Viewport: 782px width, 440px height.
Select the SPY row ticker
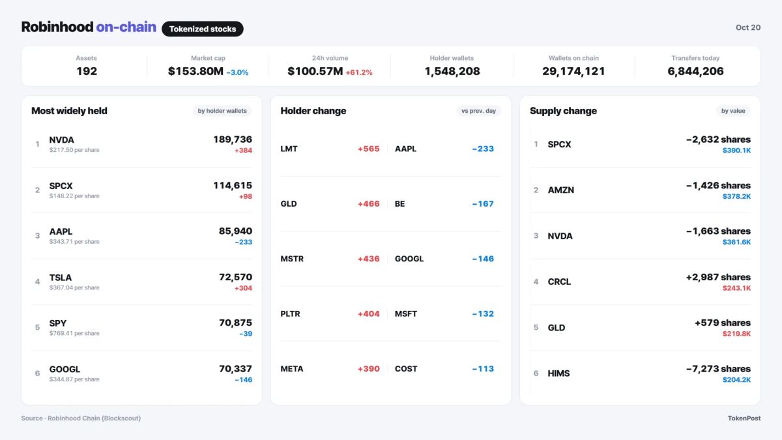pos(58,323)
